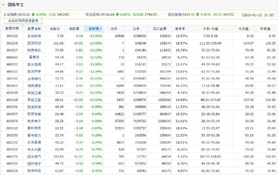Click the 昨收盘 column header

pyautogui.click(x=265, y=29)
